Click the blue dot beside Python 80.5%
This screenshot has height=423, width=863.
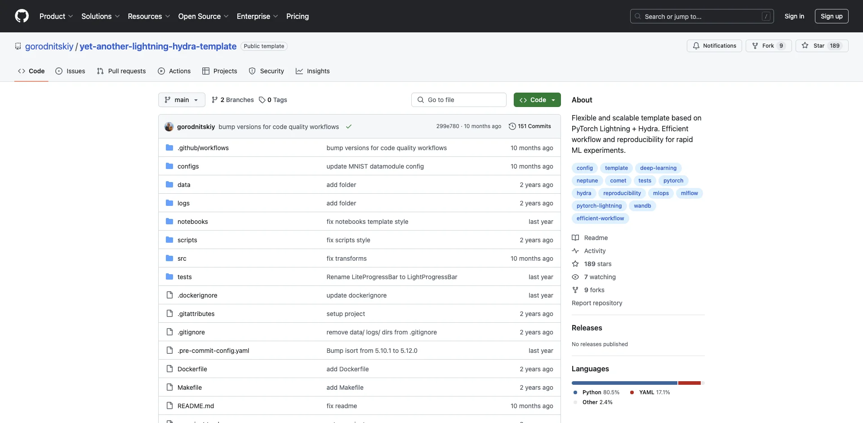coord(575,392)
